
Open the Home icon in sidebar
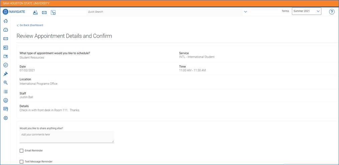[x=5, y=21]
